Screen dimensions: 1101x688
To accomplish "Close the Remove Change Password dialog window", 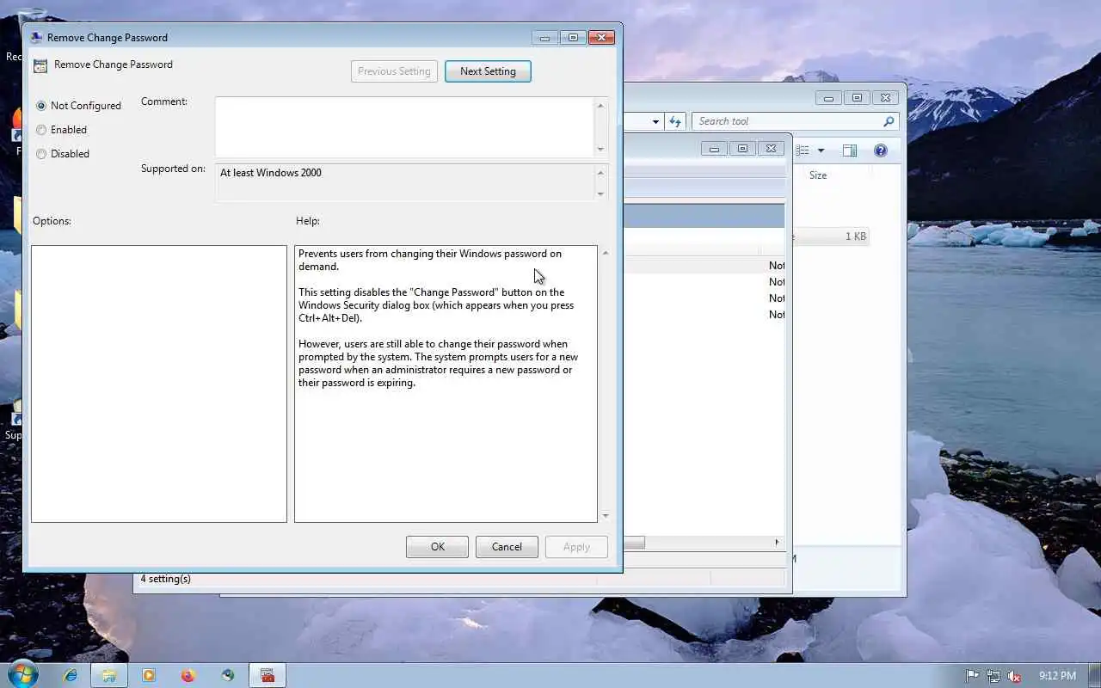I will [x=601, y=38].
